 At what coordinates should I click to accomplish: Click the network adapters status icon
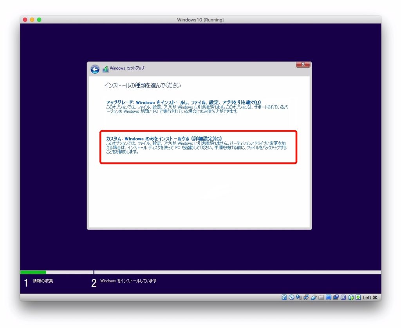[306, 298]
